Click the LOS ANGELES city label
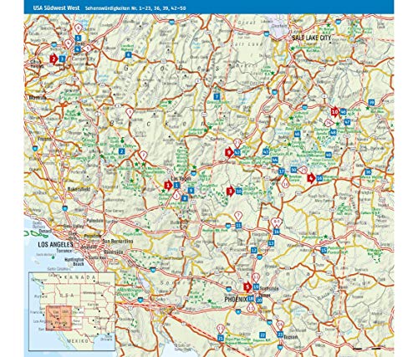The height and width of the screenshot is (357, 418). click(x=55, y=245)
